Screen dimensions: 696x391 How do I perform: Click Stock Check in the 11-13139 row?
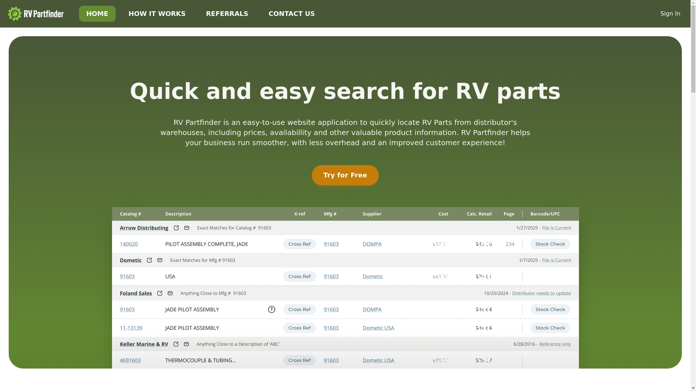(x=550, y=328)
